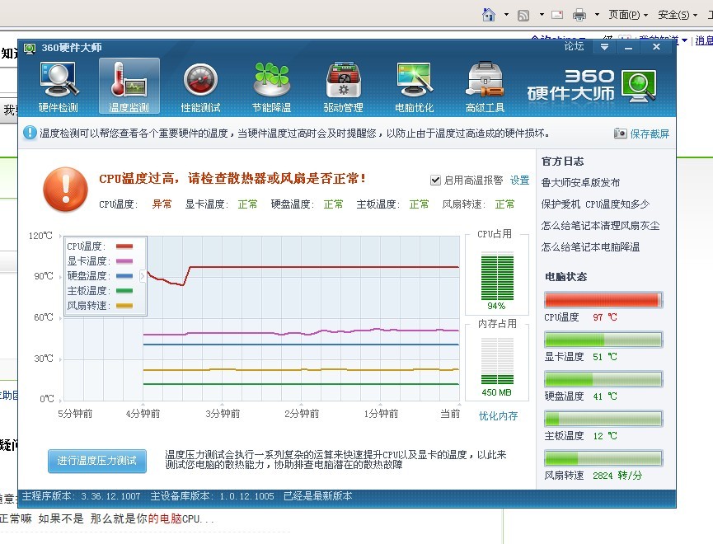Click the 主板温度 12℃ status bar
This screenshot has width=713, height=544.
tap(603, 419)
